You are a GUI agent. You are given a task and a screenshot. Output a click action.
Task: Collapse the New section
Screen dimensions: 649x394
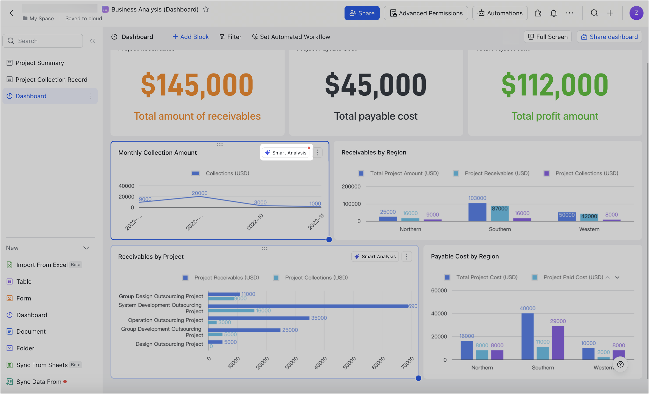(x=86, y=248)
